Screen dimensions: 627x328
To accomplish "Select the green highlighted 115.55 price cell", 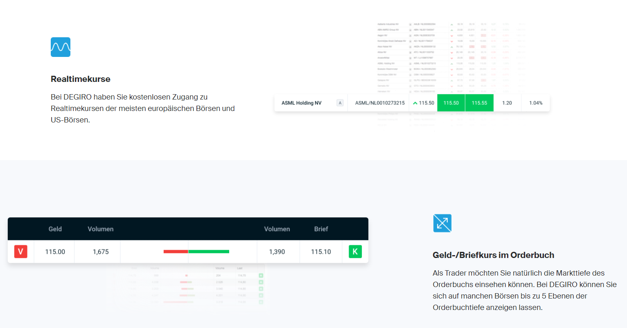I will 479,103.
